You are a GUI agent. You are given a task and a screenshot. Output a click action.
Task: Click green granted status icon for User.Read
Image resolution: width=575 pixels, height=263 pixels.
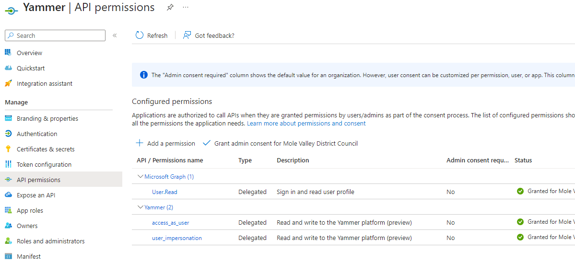(x=520, y=191)
